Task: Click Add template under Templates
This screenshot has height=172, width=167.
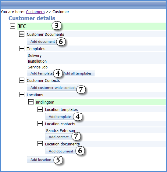Action: pyautogui.click(x=41, y=73)
